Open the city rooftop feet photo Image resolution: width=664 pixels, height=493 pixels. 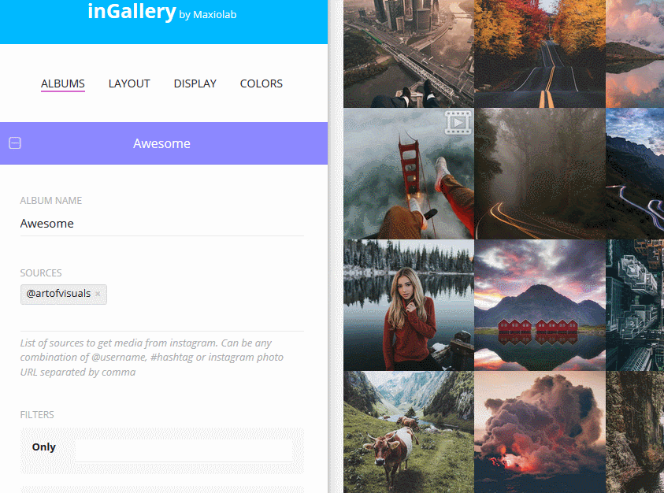pos(409,54)
